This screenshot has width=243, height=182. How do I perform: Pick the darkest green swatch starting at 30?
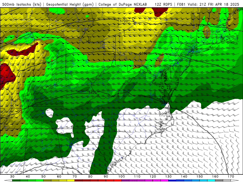pyautogui.click(x=16, y=180)
